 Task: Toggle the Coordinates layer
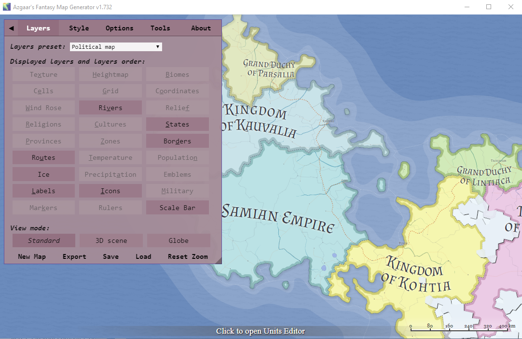pyautogui.click(x=178, y=91)
